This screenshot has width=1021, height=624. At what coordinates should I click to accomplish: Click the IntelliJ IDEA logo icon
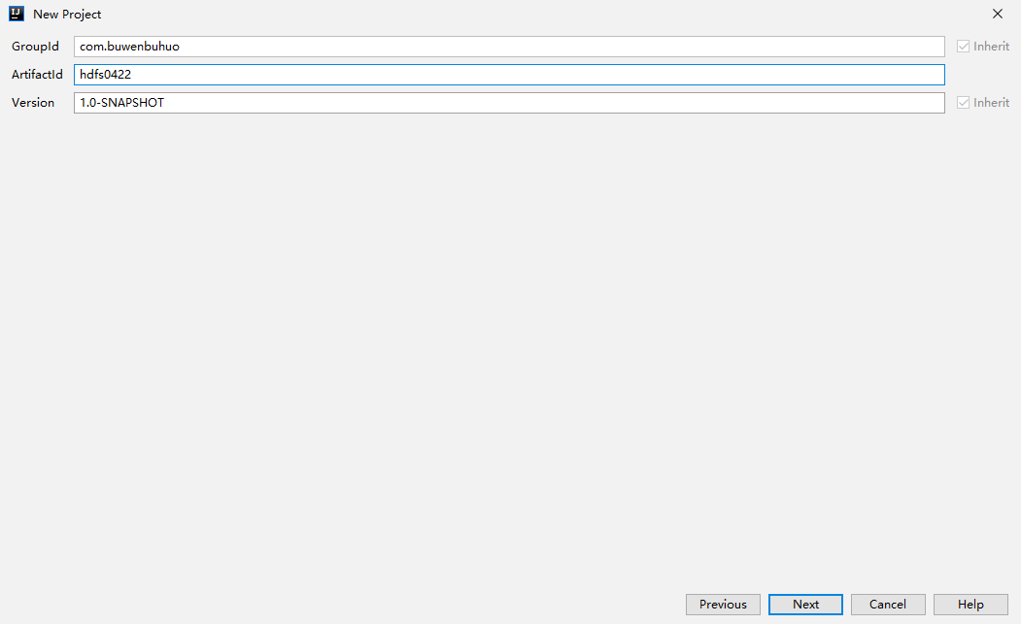click(x=17, y=14)
